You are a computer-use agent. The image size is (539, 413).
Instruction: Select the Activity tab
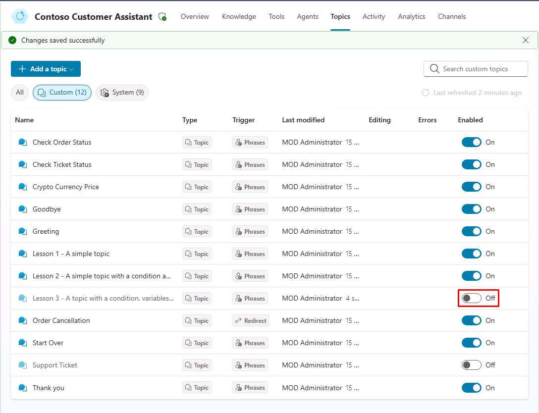374,16
